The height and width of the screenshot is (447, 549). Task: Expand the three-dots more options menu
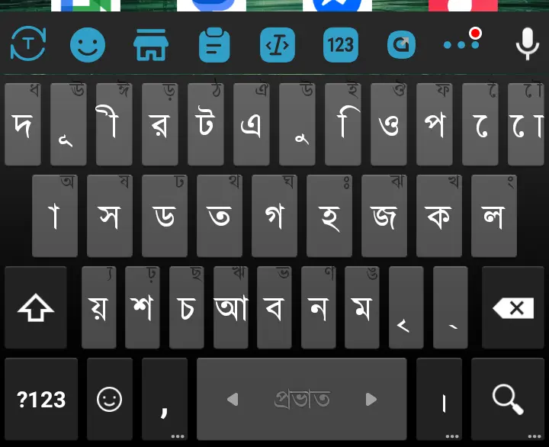point(463,40)
